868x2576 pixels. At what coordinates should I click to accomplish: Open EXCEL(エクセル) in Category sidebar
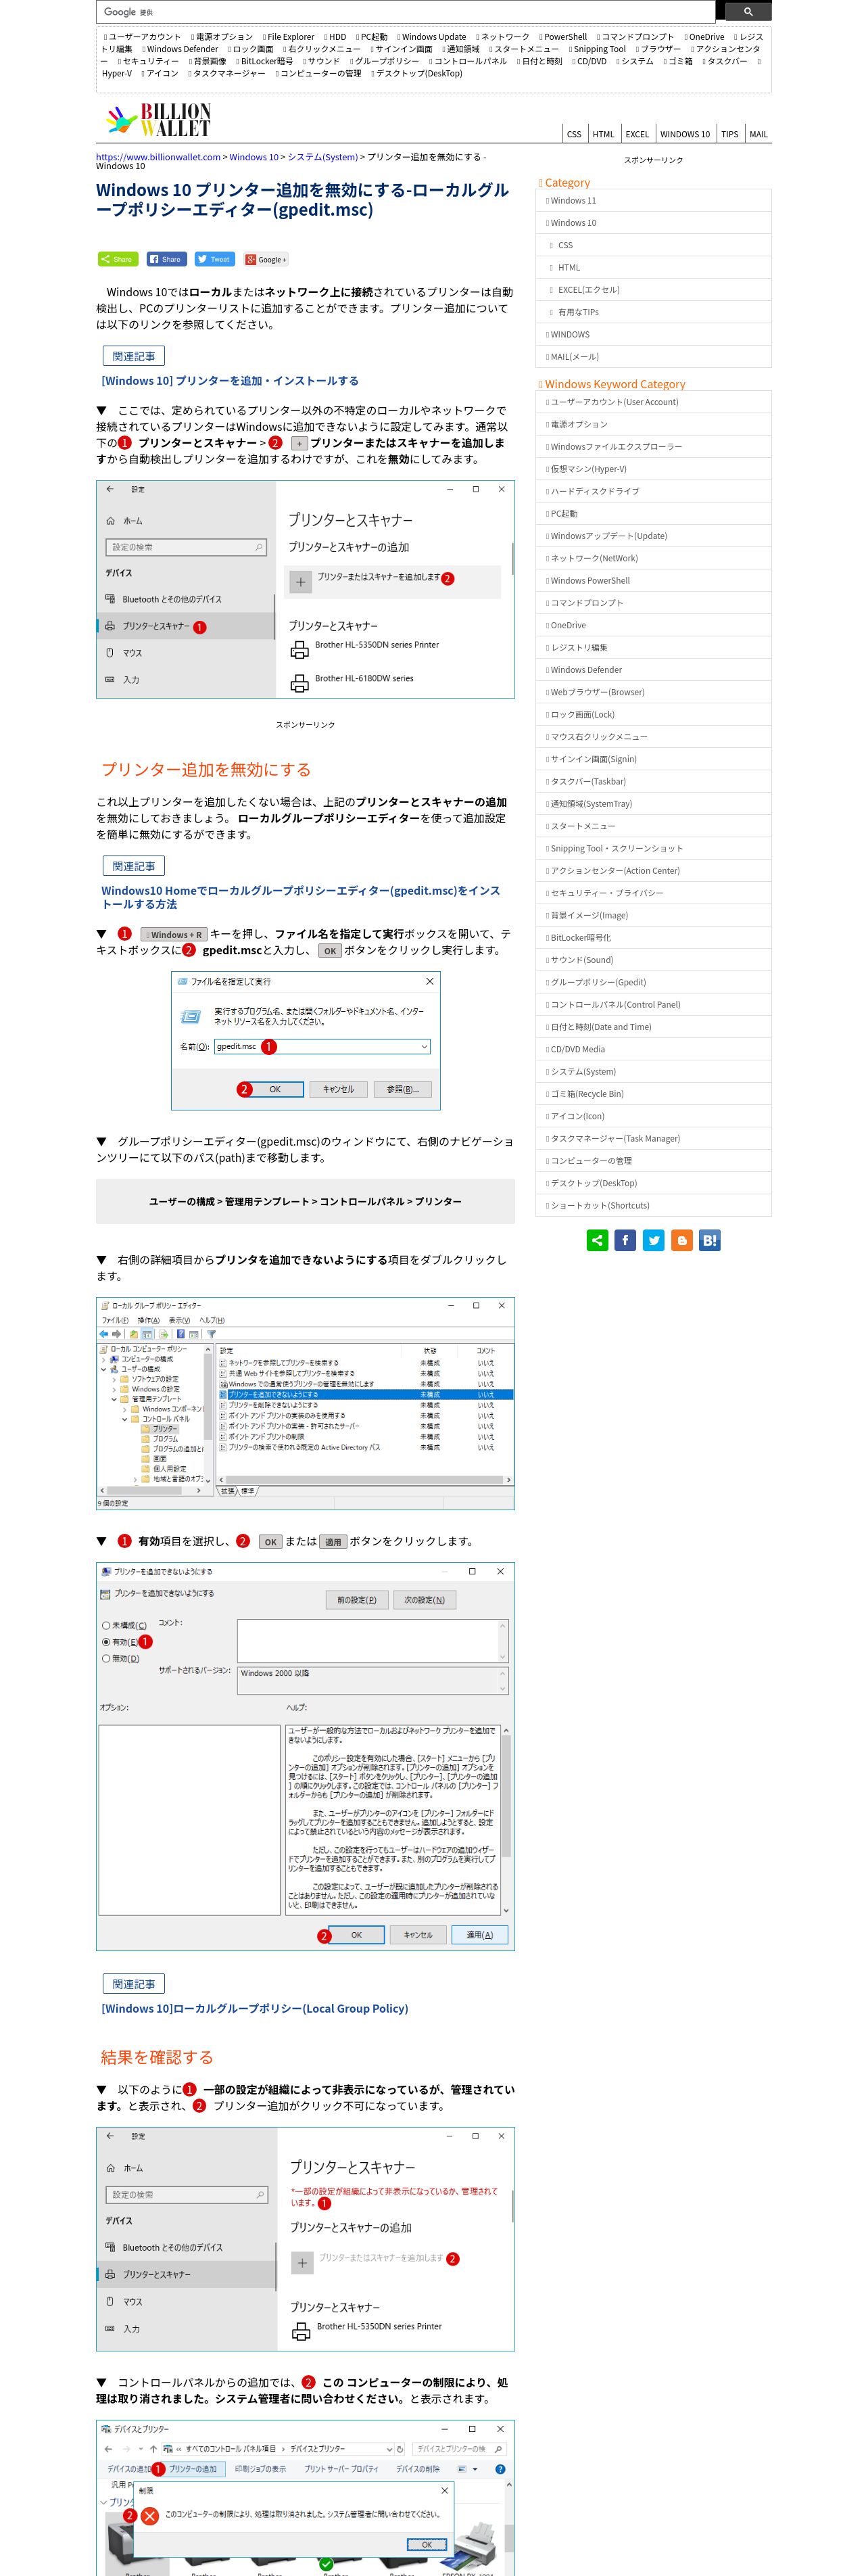(x=653, y=289)
